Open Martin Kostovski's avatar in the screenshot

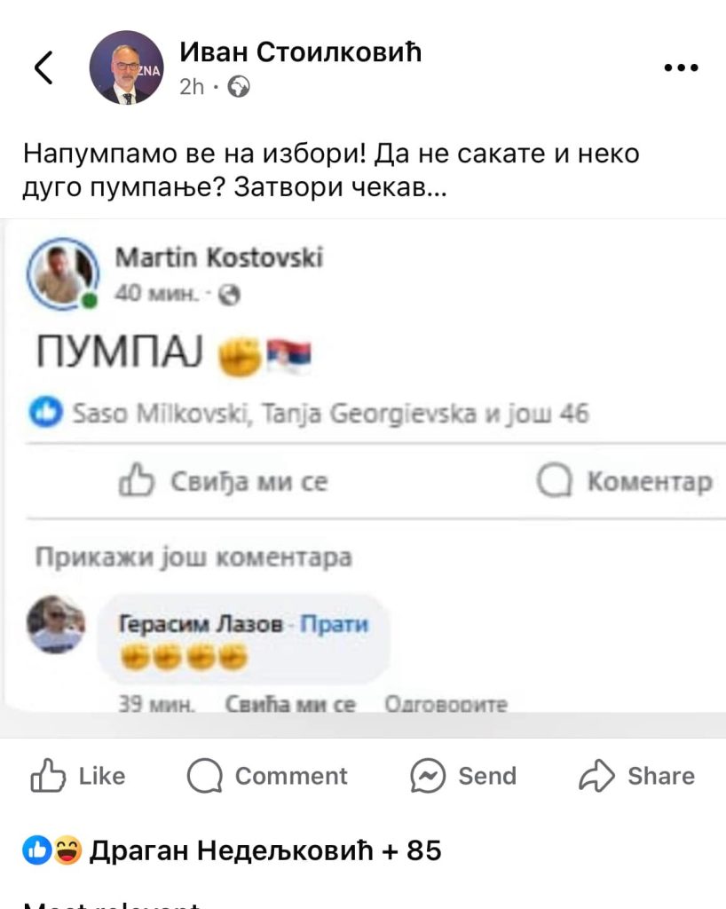pos(62,271)
